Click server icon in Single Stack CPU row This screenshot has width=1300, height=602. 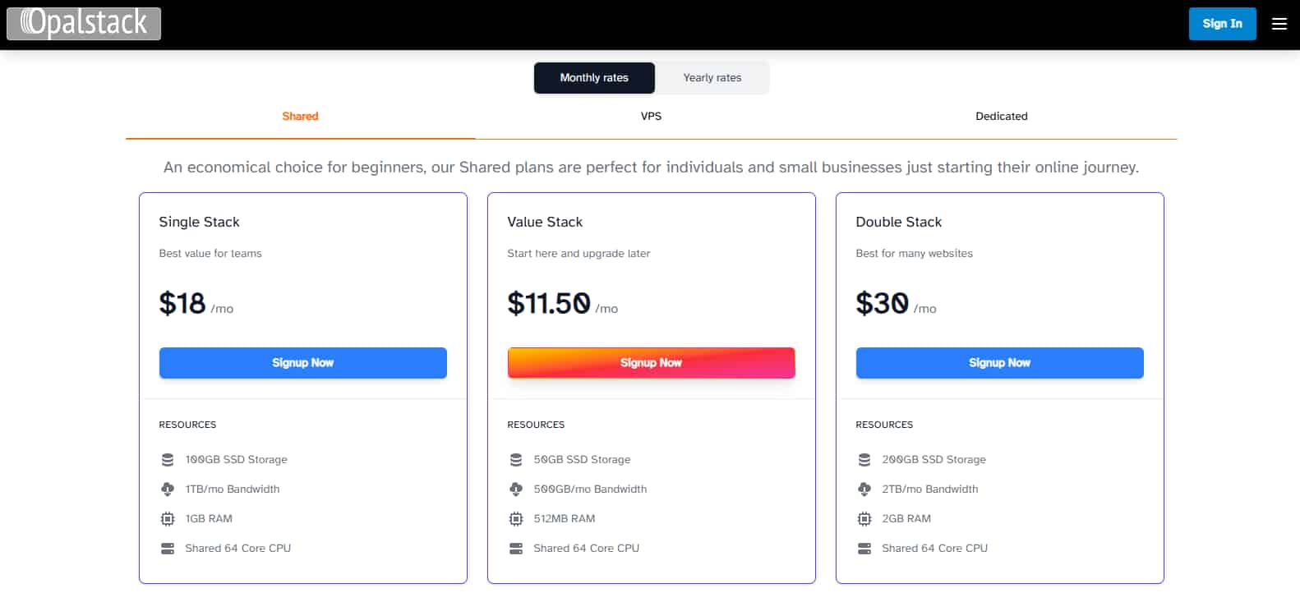[168, 549]
